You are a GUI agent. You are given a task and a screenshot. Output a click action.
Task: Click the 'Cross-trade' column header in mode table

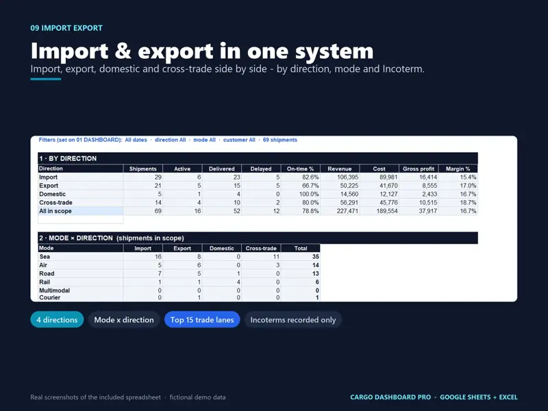(x=261, y=248)
